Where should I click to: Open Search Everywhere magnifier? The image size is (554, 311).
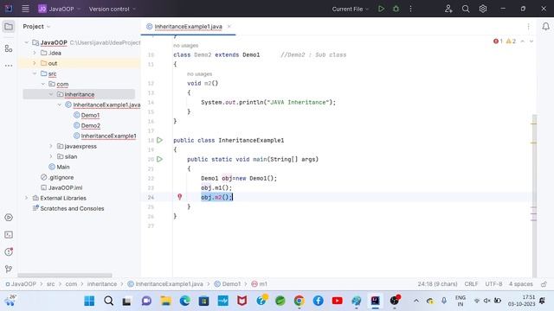coord(466,9)
